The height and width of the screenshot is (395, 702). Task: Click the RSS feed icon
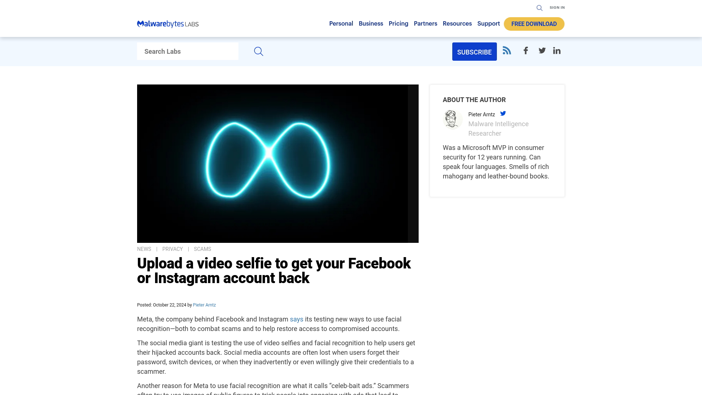tap(506, 50)
